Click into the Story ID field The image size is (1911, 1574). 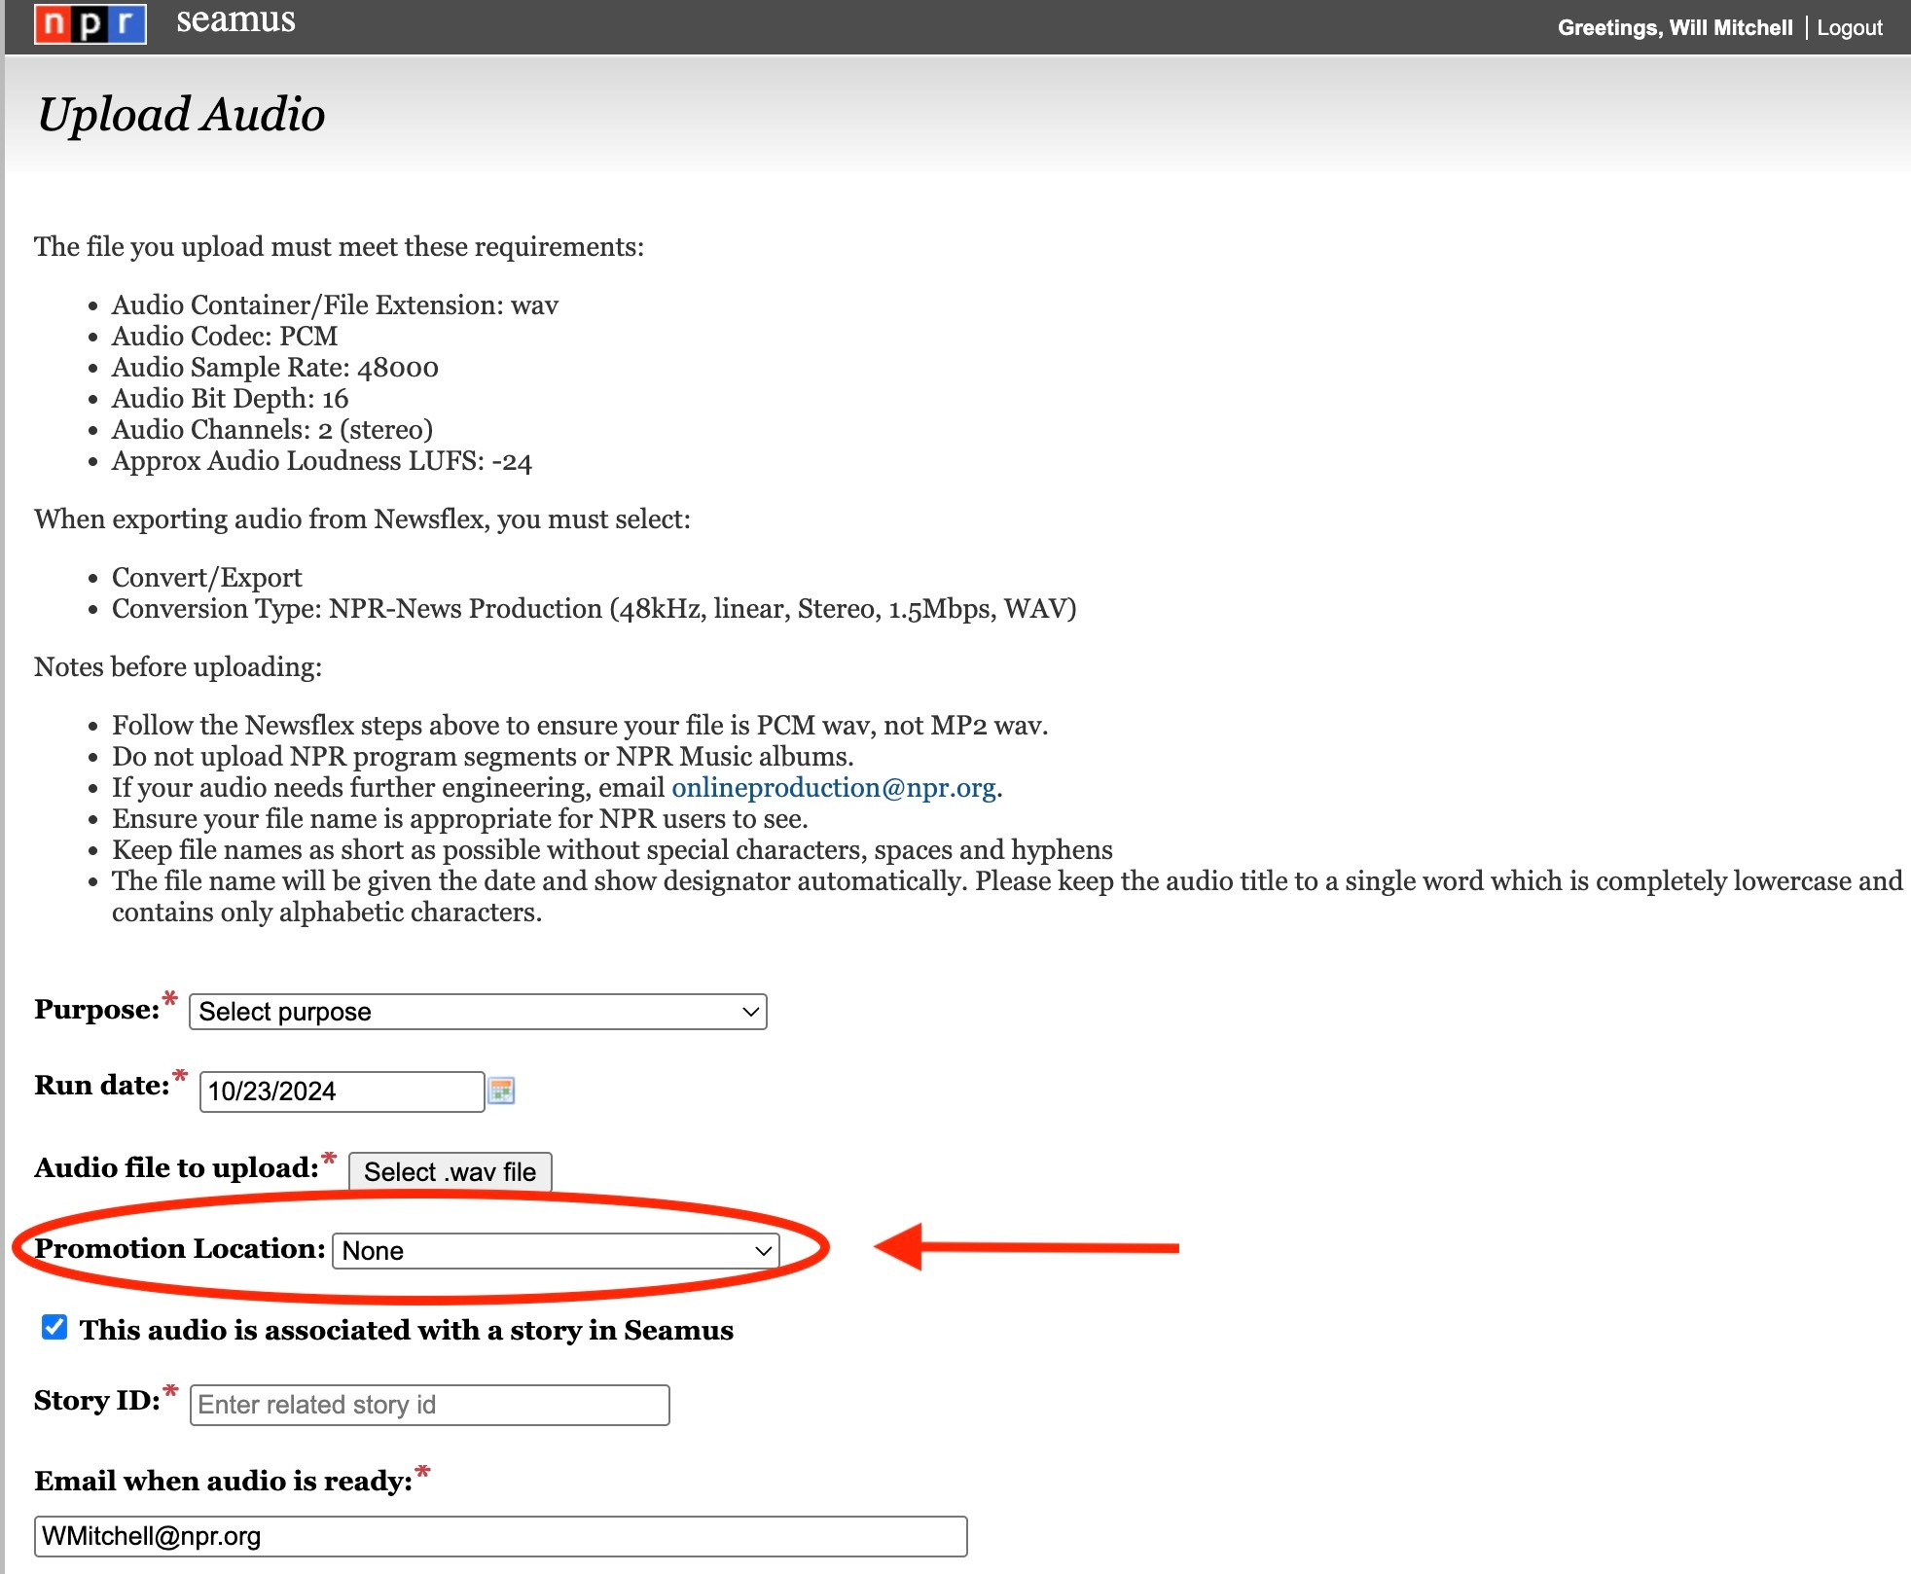pos(430,1405)
